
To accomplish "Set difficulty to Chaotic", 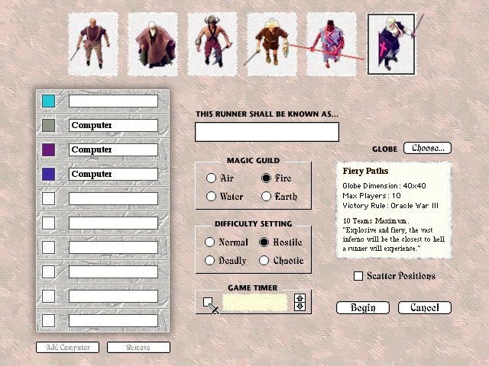I will (264, 260).
